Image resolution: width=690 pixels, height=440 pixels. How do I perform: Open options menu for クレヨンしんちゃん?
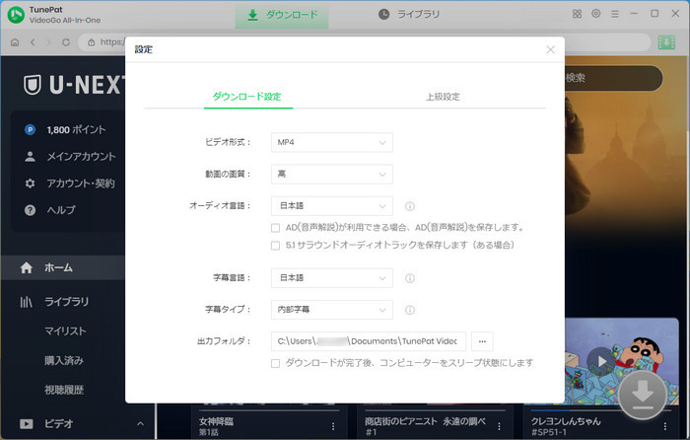click(x=665, y=426)
